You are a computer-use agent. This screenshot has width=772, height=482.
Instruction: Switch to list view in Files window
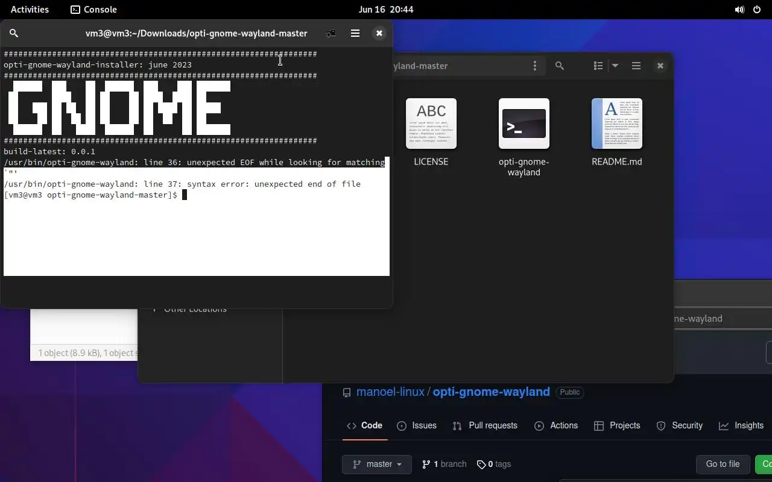[598, 66]
